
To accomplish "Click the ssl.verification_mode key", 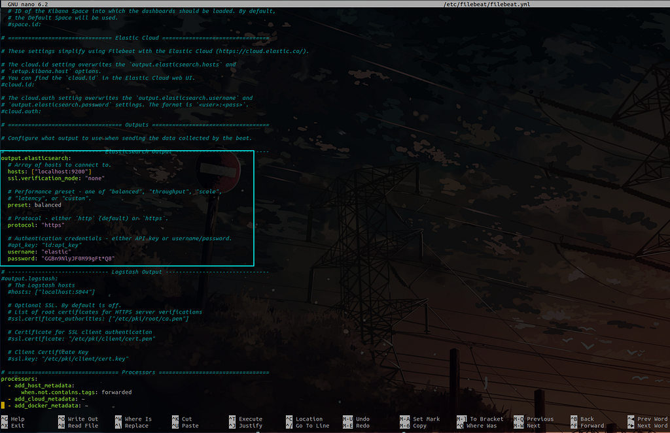I will [43, 178].
